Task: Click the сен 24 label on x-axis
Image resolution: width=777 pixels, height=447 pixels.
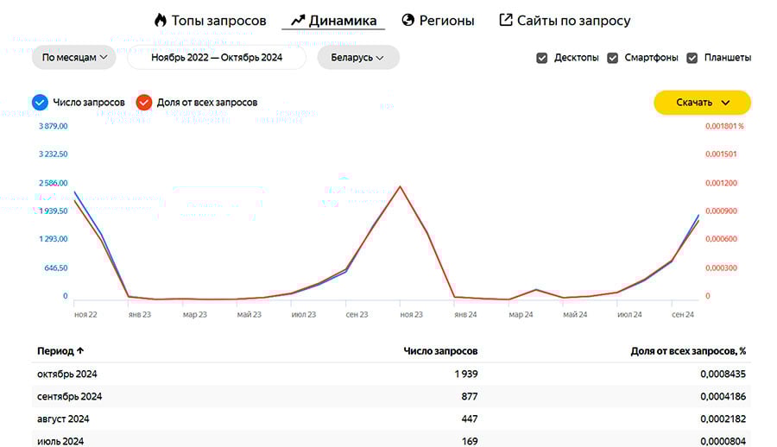Action: (683, 315)
